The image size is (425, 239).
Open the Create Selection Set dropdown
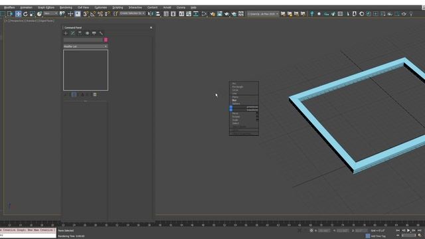[132, 13]
